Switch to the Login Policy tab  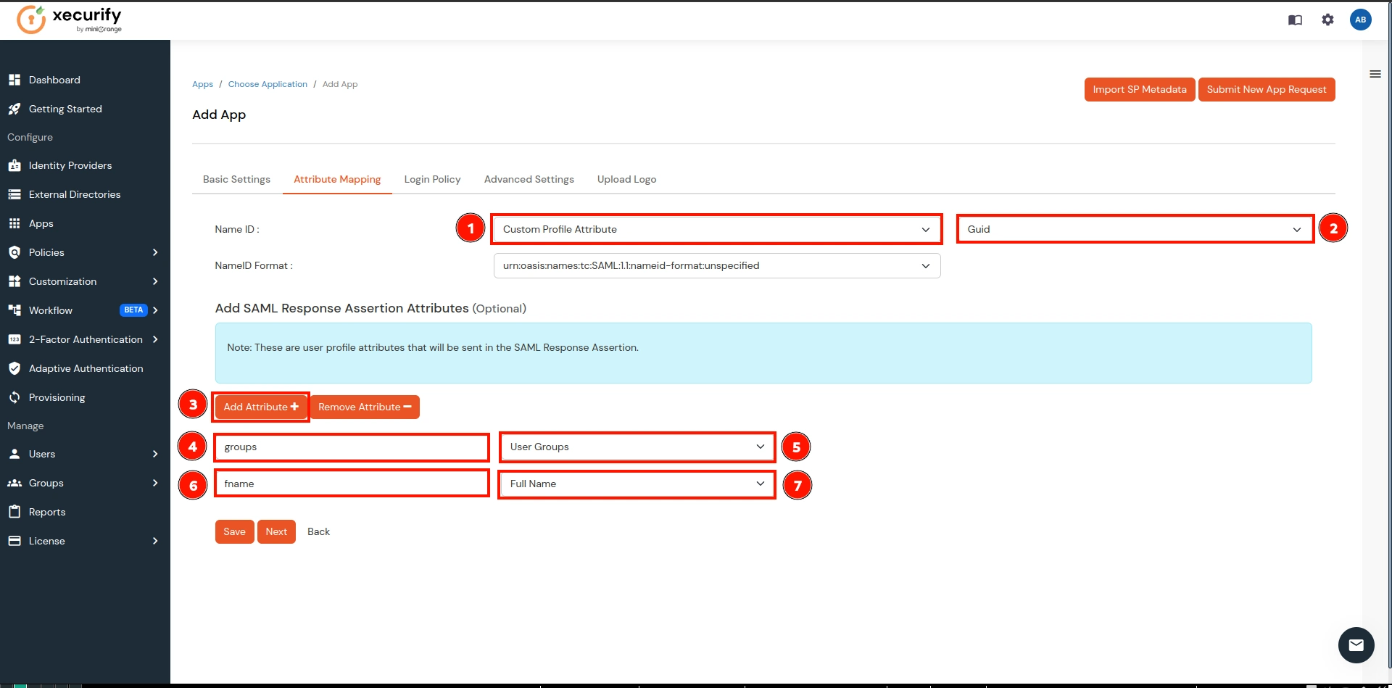(x=432, y=179)
